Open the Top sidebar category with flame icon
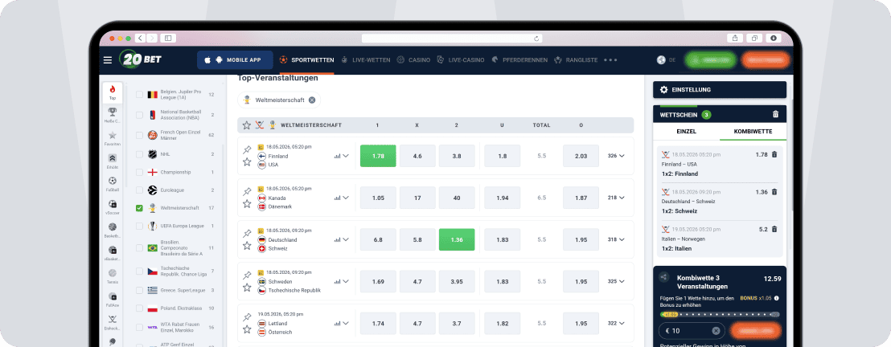Image resolution: width=891 pixels, height=347 pixels. 113,92
